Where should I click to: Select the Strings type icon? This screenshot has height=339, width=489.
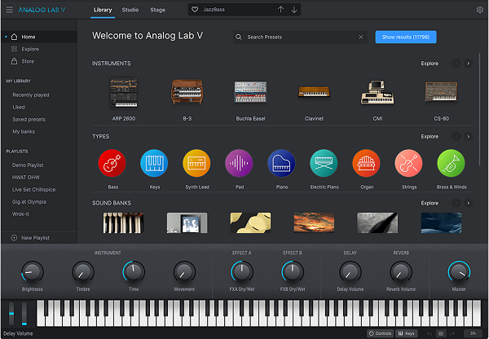pos(409,163)
